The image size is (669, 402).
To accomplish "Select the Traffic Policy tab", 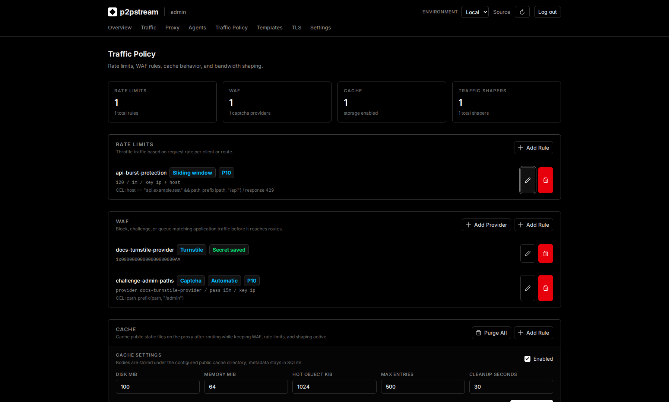I will click(x=231, y=28).
